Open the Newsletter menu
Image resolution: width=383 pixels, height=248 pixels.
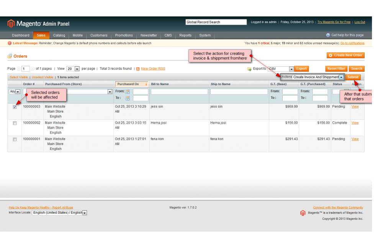(149, 35)
